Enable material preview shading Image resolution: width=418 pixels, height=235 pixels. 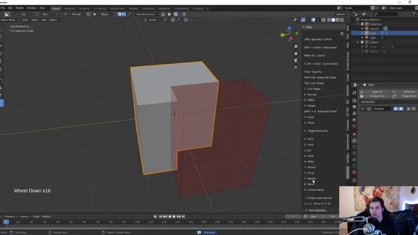tap(338, 20)
